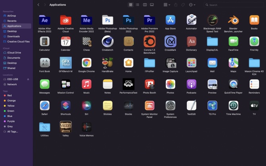Viewport: 266px width, 166px height.
Task: Select the PerformanceTest icon
Action: [x=128, y=84]
